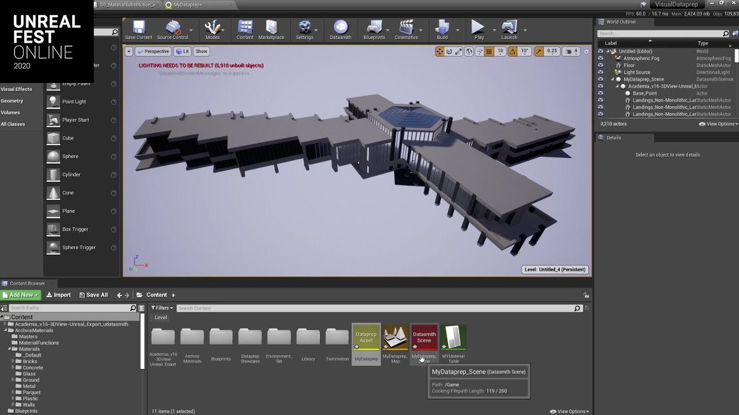Screen dimensions: 739x415
Task: Click the Cone actor icon
Action: [x=53, y=193]
